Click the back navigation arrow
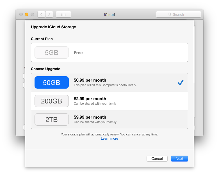 coord(42,14)
